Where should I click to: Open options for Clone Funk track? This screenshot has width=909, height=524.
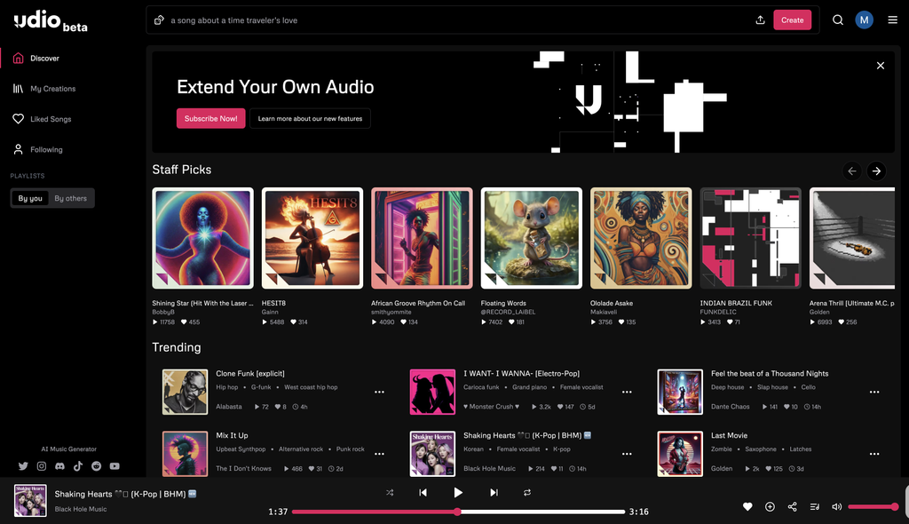pyautogui.click(x=379, y=393)
